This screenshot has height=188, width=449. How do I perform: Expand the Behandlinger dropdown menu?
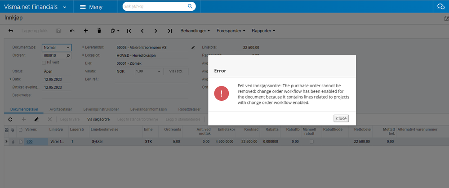pyautogui.click(x=195, y=31)
